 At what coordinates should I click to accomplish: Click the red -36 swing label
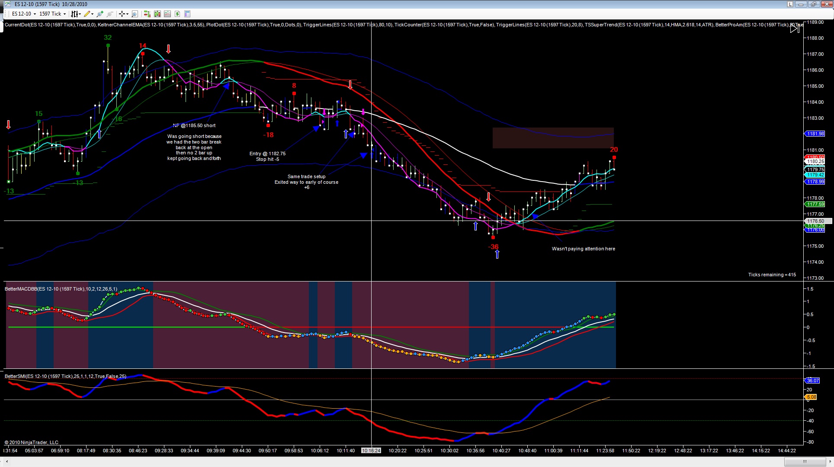[x=493, y=247]
